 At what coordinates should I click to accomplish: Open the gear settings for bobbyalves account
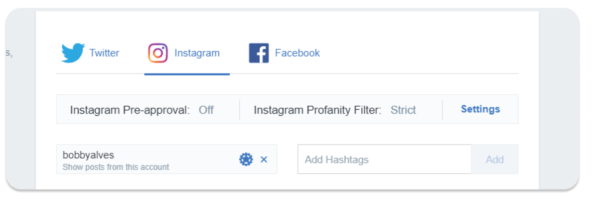point(246,159)
